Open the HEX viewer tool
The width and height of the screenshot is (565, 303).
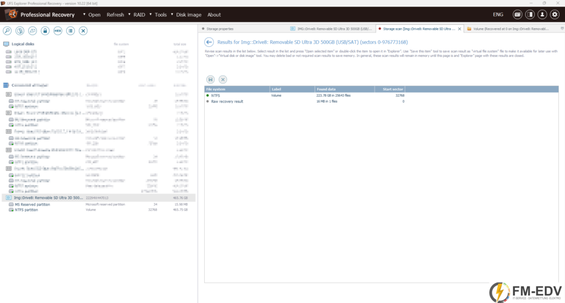57,30
